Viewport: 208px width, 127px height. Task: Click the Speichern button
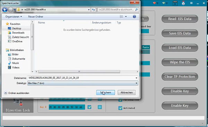click(x=106, y=92)
